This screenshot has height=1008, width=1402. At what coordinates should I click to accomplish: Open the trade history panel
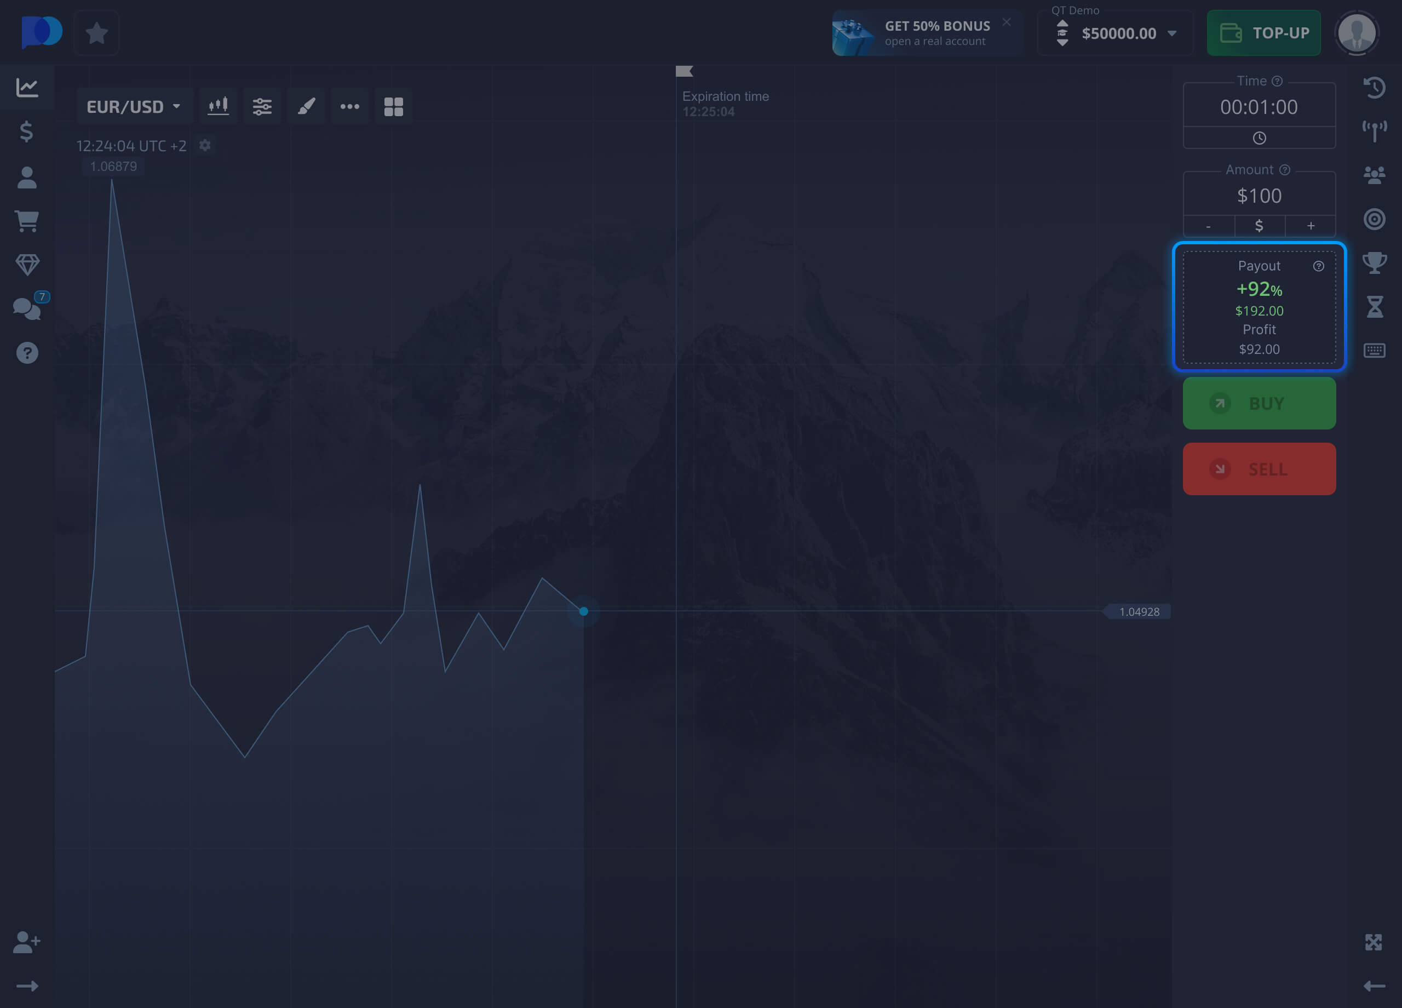[x=1375, y=88]
